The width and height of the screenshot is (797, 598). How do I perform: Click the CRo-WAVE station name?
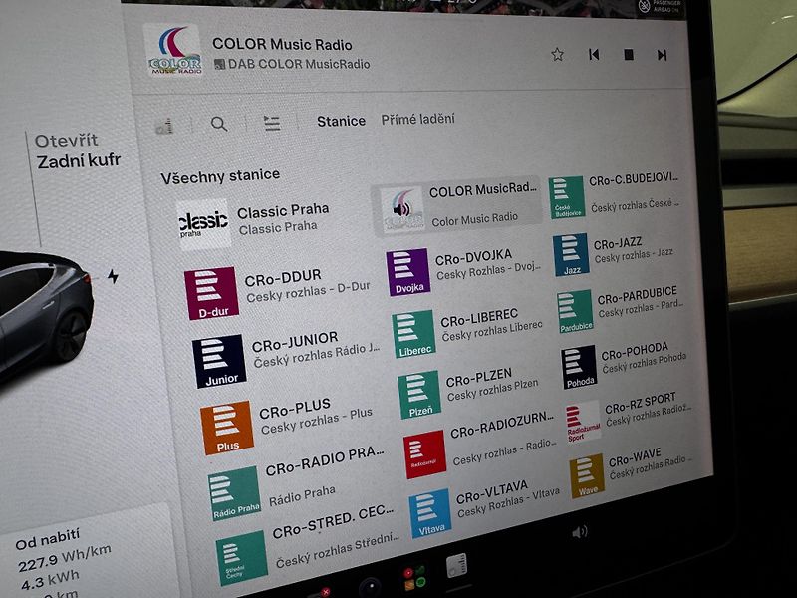(635, 457)
